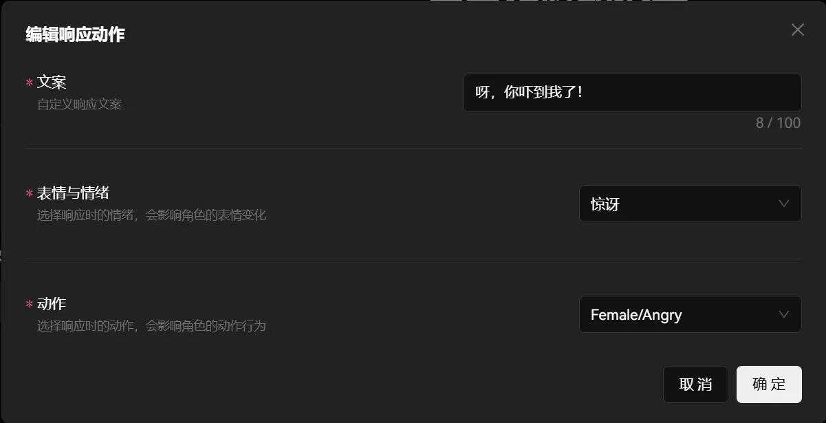Click the 8 / 100 character counter
This screenshot has width=826, height=423.
click(x=778, y=123)
